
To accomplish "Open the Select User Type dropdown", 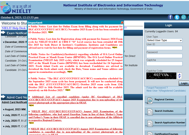I will coord(164,40).
